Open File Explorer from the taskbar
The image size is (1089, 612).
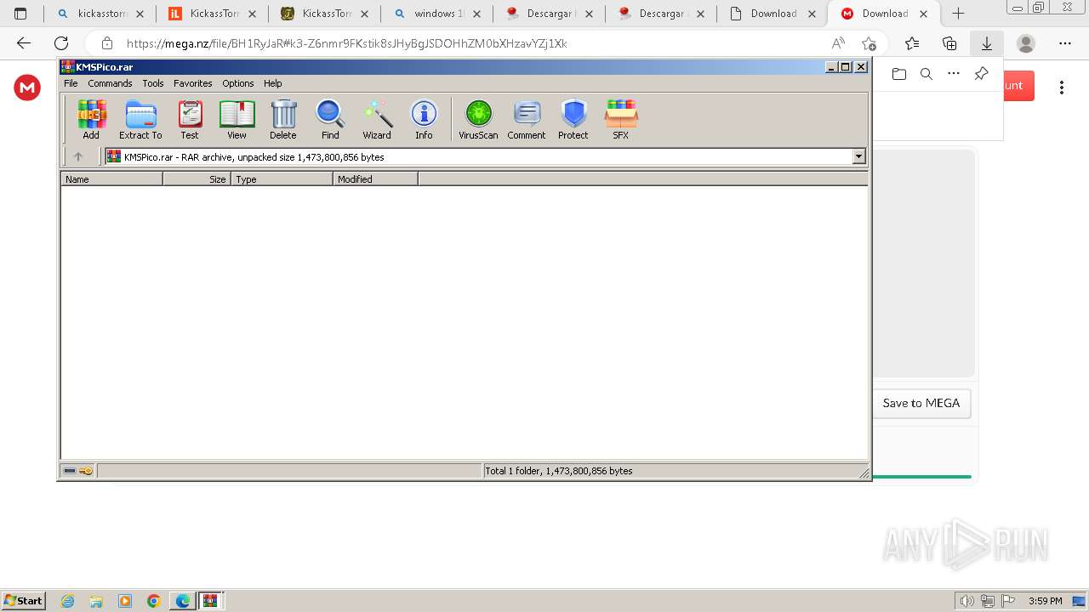96,601
